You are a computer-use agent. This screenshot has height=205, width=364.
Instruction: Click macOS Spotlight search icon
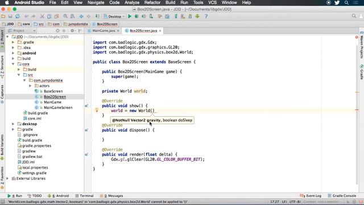(x=346, y=2)
